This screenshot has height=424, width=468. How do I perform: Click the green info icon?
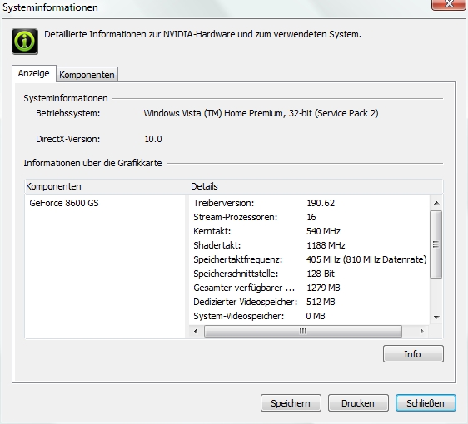[x=25, y=42]
